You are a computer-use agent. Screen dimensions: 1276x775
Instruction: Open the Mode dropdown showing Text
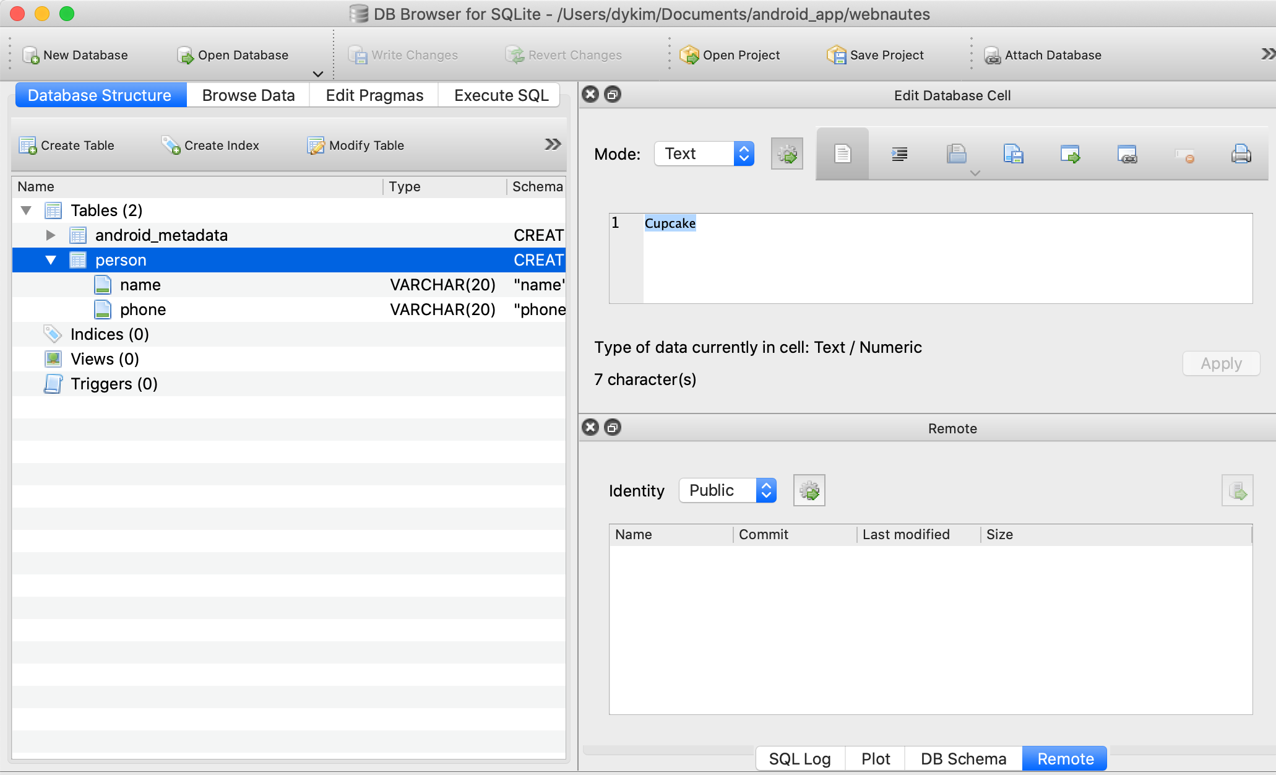[x=704, y=154]
